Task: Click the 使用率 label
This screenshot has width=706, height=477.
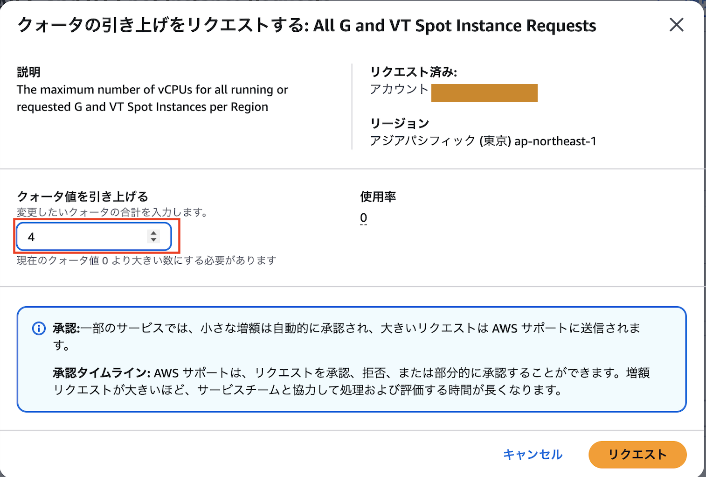Action: coord(378,196)
